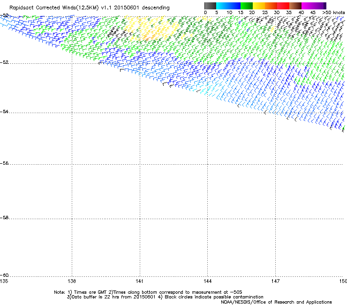Pick the red 30–35 knots legend swatch

pos(283,6)
